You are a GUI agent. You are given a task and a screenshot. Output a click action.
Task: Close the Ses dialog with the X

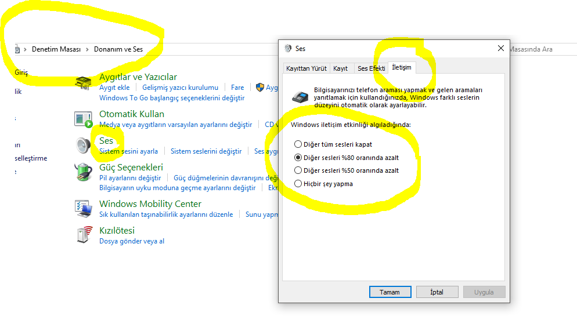click(x=500, y=48)
